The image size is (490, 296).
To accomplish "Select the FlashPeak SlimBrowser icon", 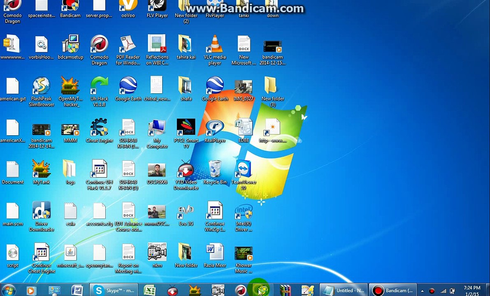I will click(x=41, y=92).
